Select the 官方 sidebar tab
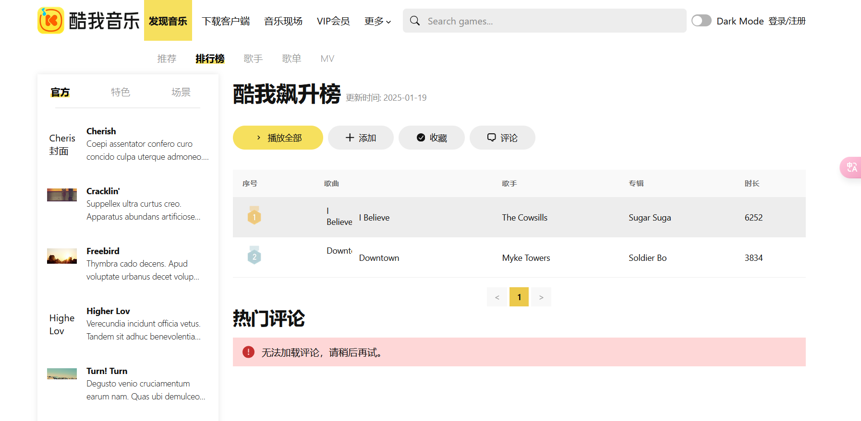 tap(60, 92)
